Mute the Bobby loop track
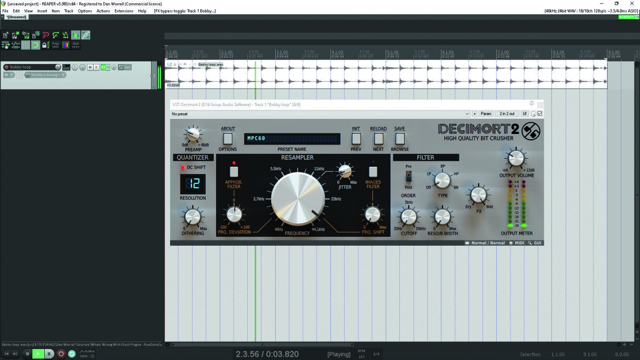Screen dimensions: 640x360 (x=90, y=67)
